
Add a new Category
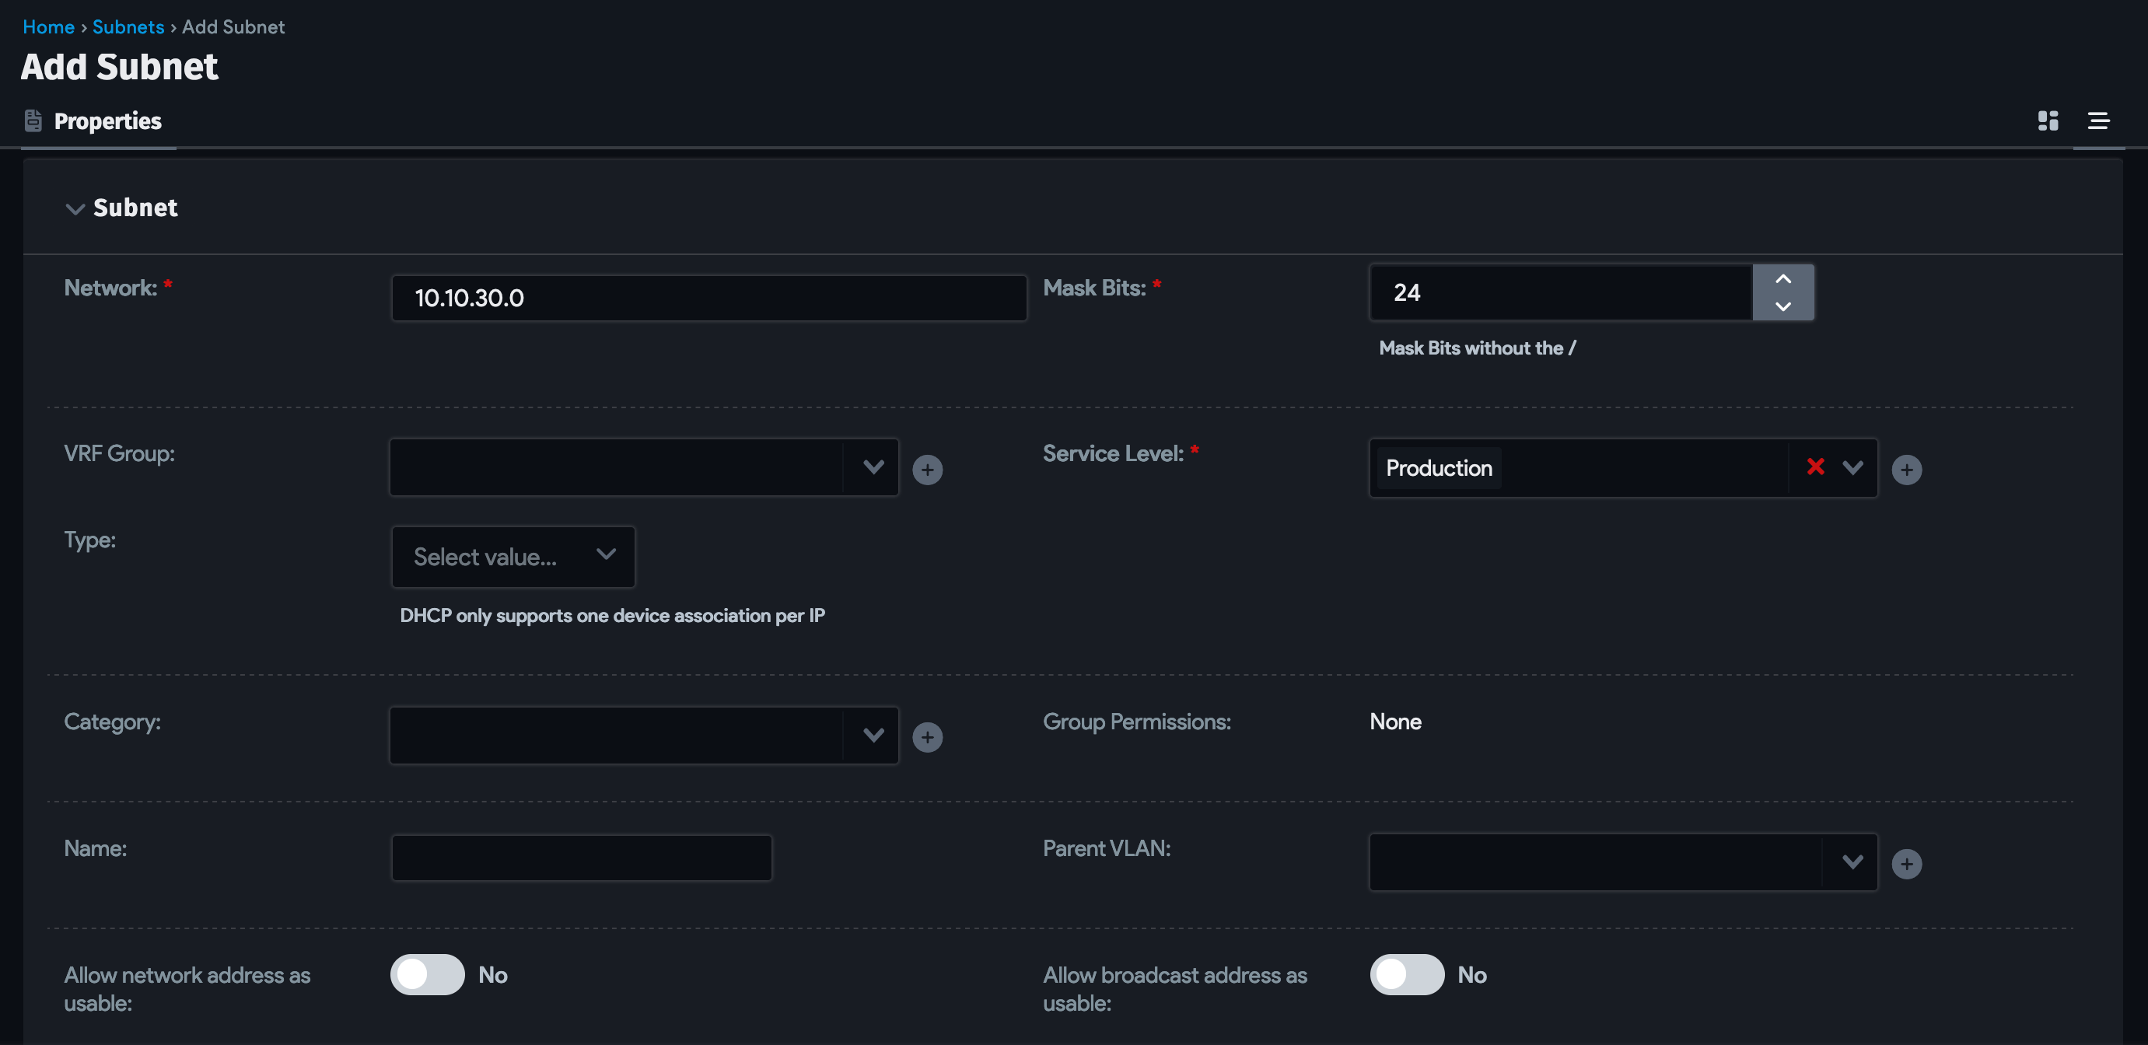[x=928, y=736]
